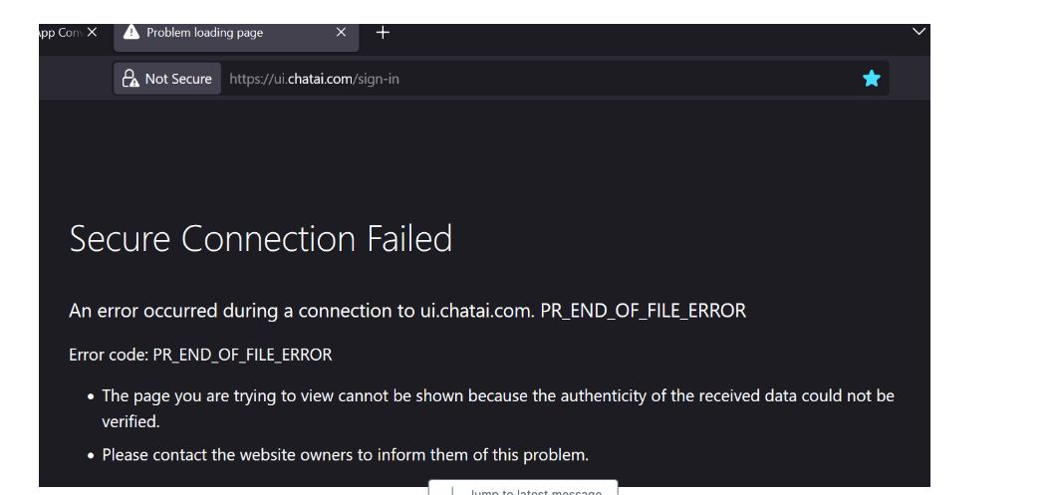
Task: Click the chatai.com domain text in URL
Action: point(319,79)
